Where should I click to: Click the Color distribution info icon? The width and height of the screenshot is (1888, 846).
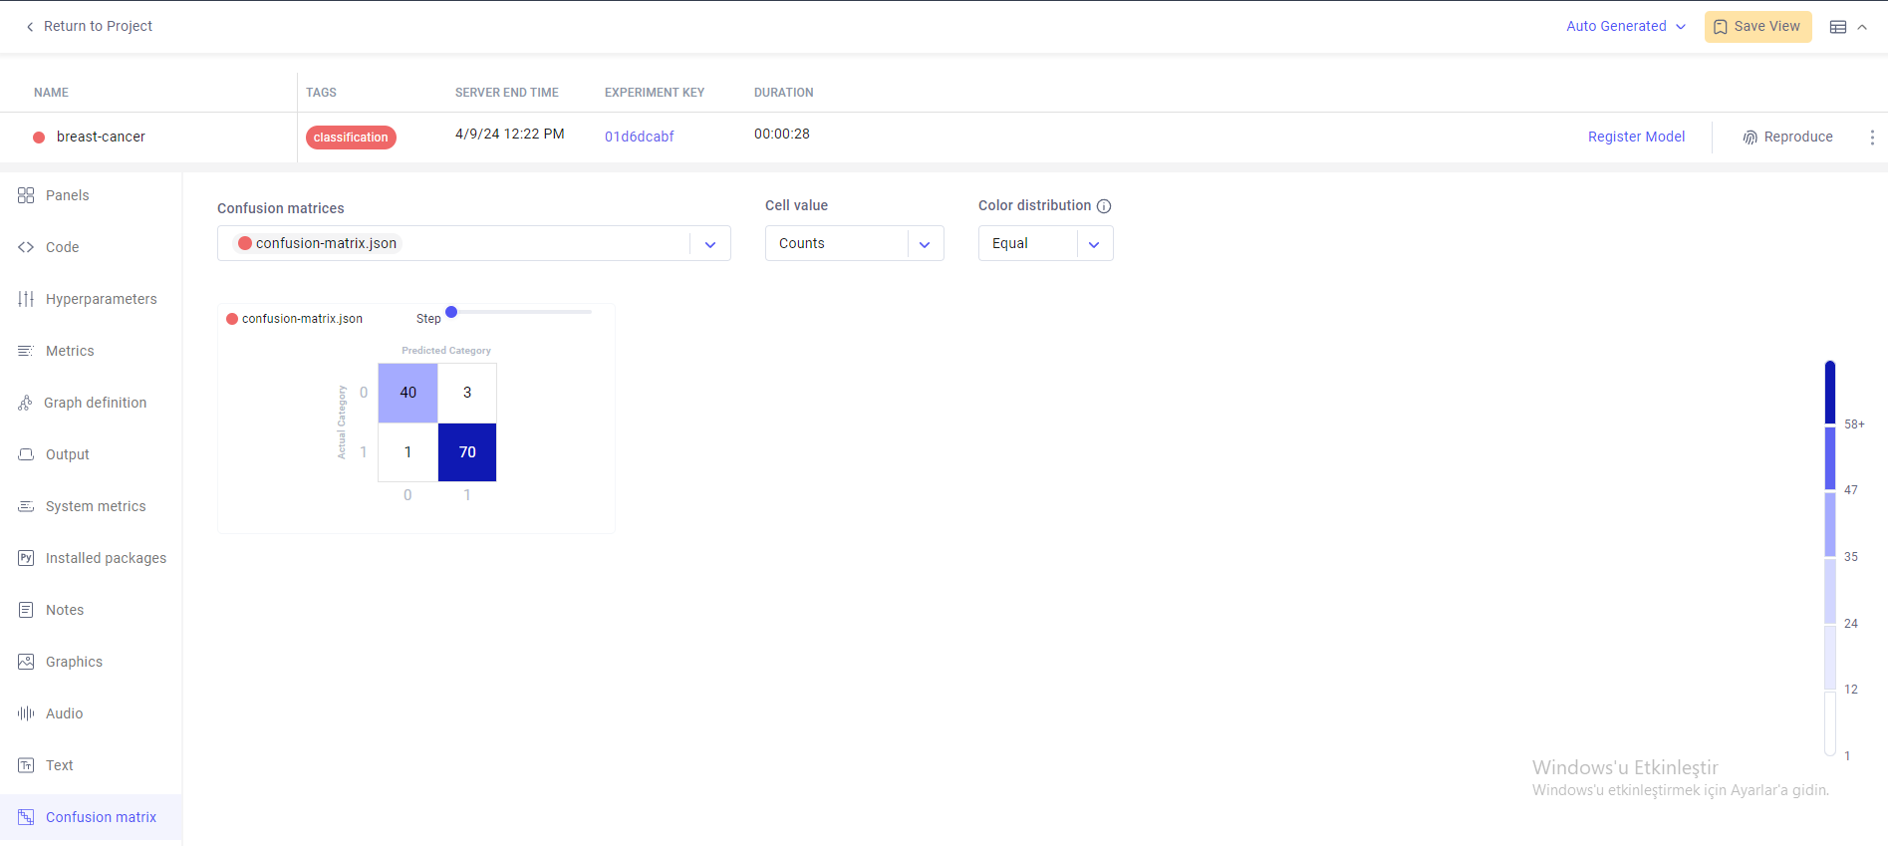(x=1104, y=206)
